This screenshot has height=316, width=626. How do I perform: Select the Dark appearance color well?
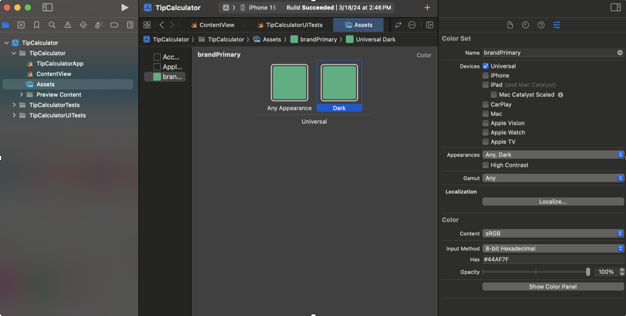[x=339, y=83]
